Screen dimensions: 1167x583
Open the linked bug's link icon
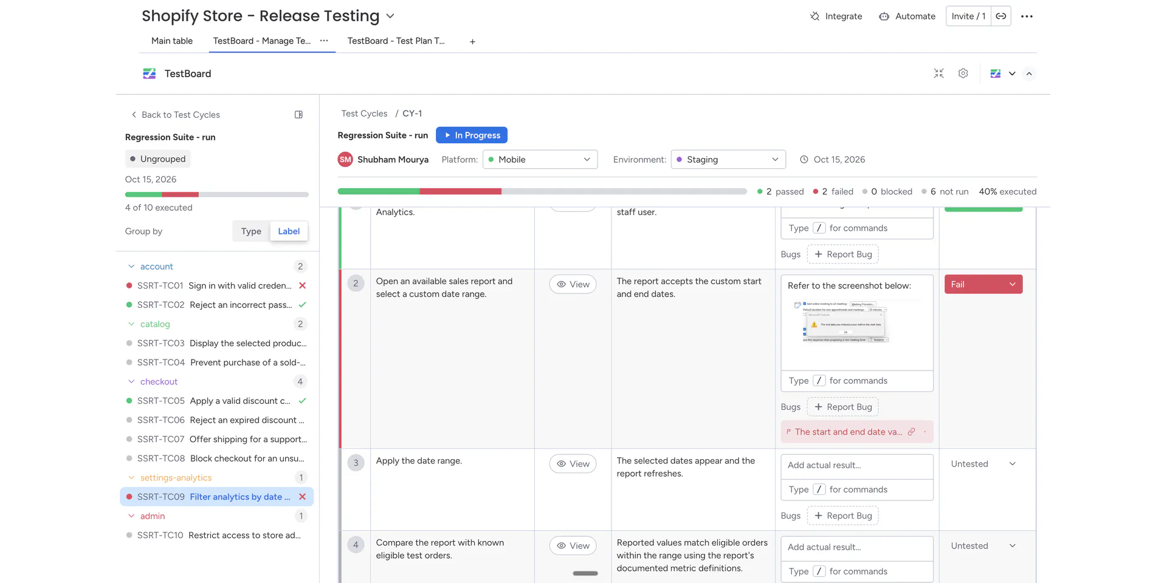point(911,432)
